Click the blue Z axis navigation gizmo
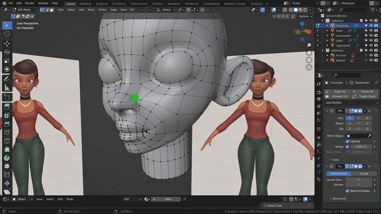This screenshot has height=214, width=381. [x=302, y=24]
